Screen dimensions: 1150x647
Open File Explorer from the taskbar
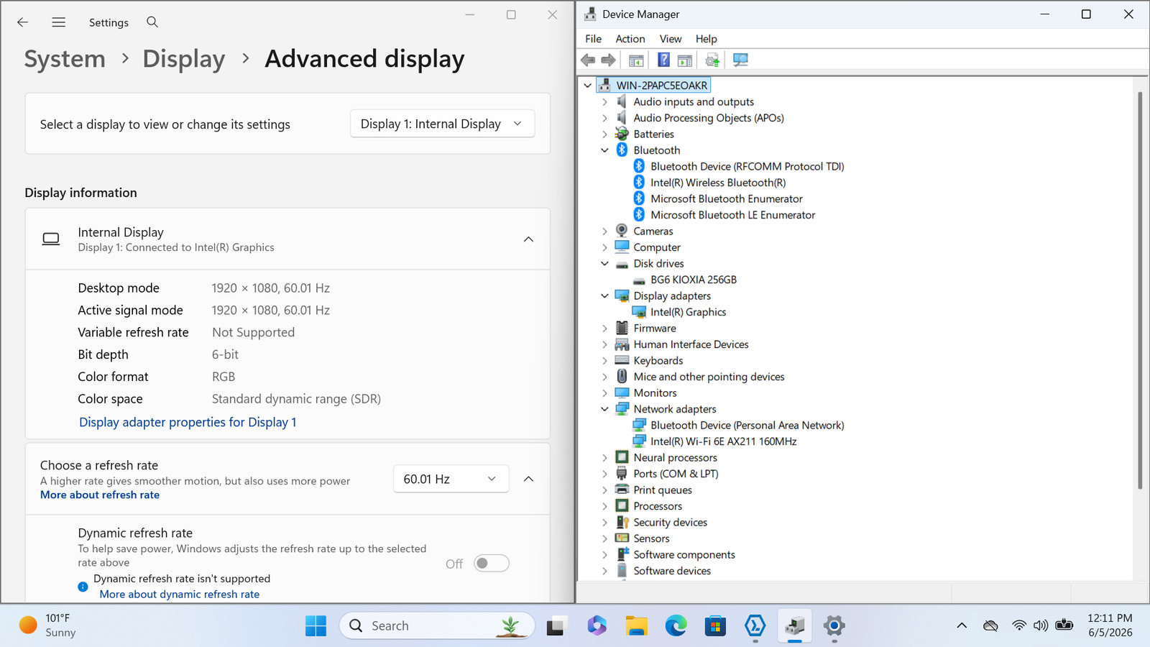(x=636, y=625)
